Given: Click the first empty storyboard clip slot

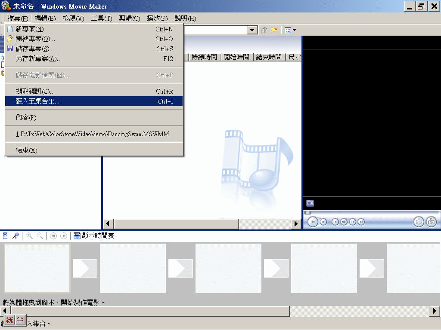Looking at the screenshot, I should click(37, 268).
